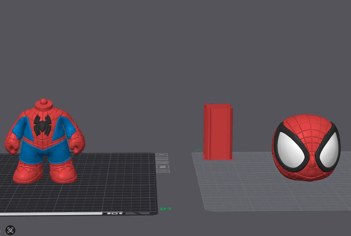The image size is (351, 236).
Task: Select the red rectangular tower object
Action: [218, 132]
